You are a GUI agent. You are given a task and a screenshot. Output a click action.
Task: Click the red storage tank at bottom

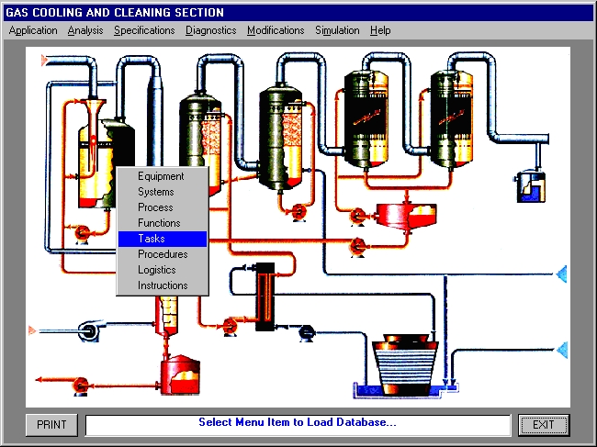click(x=180, y=374)
